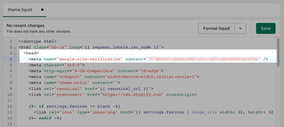Click the viewport meta tag line
284x127 pixels.
pyautogui.click(x=114, y=77)
